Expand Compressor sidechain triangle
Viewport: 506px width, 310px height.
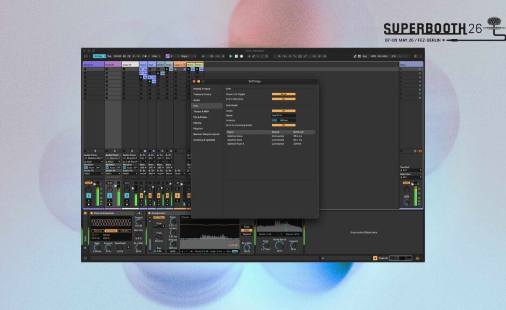(150, 217)
